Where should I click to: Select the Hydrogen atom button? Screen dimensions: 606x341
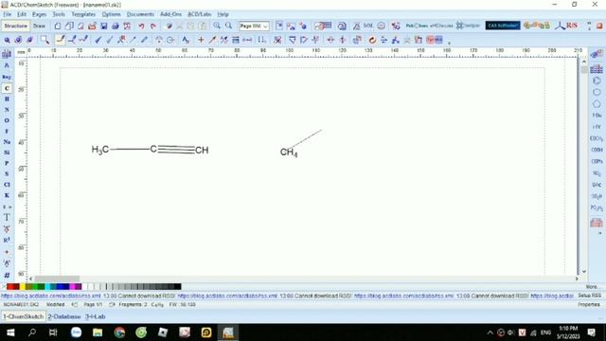click(7, 99)
